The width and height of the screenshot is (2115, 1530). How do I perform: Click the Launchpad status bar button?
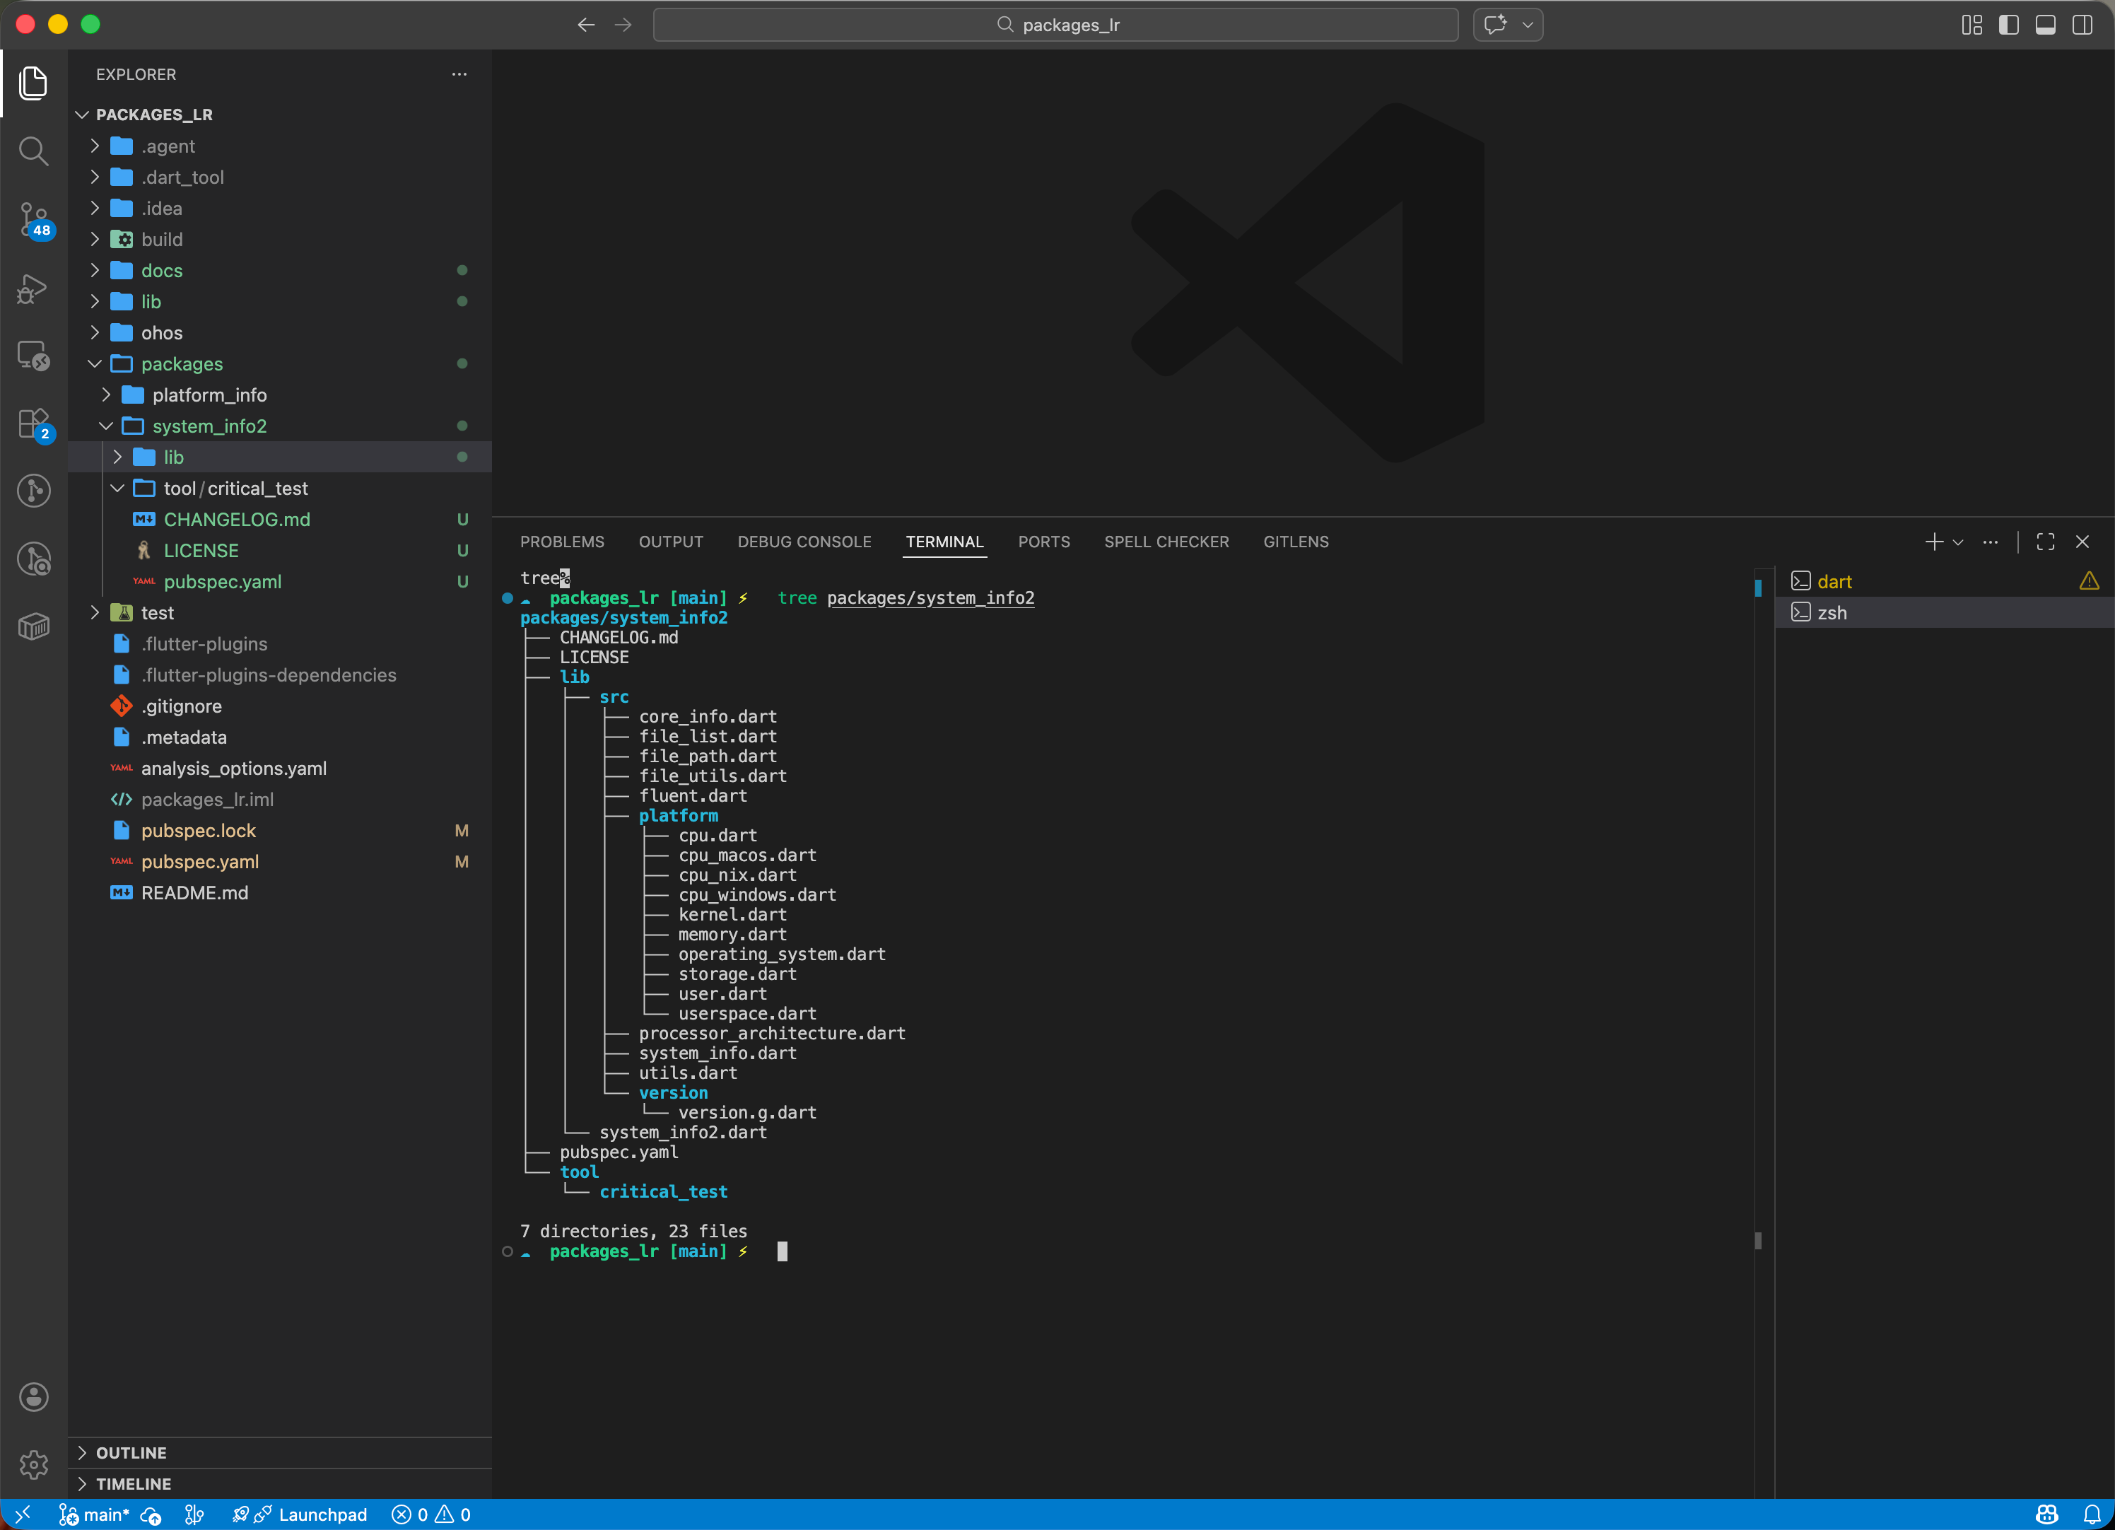[x=322, y=1514]
